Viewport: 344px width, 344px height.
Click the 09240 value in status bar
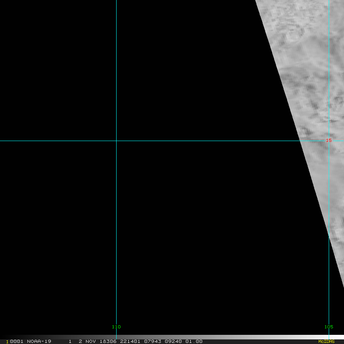(172, 341)
